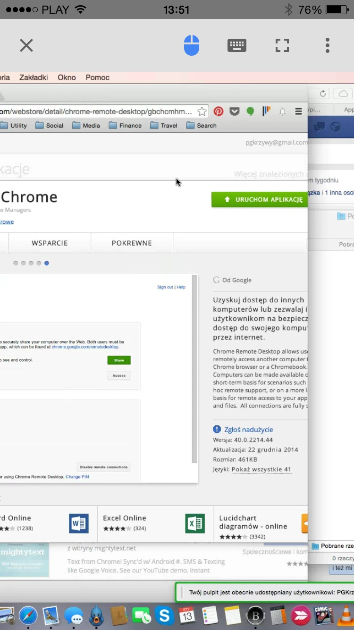The width and height of the screenshot is (354, 630).
Task: Open Tweetbot bird from the Dock
Action: pyautogui.click(x=97, y=615)
